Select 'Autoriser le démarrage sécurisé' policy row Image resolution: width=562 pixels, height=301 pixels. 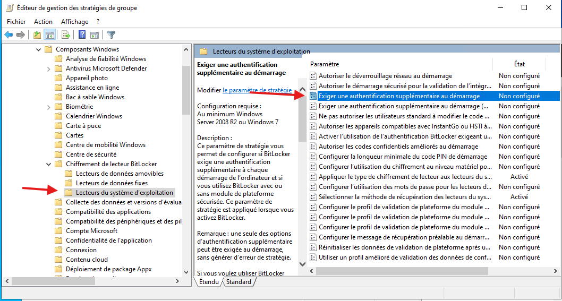[404, 86]
